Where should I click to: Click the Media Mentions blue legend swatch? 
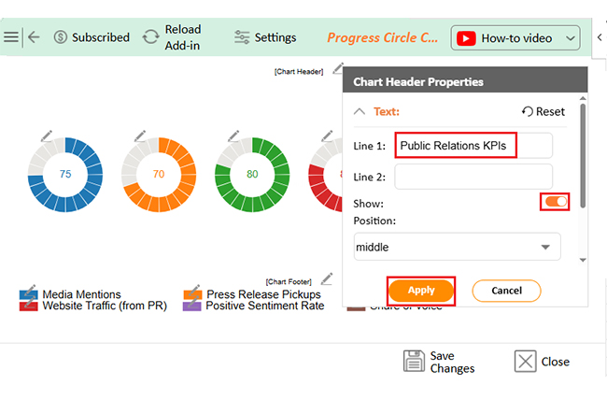click(29, 294)
